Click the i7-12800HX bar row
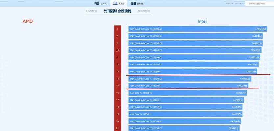Viewport: 274px width, 131px height. [194, 57]
